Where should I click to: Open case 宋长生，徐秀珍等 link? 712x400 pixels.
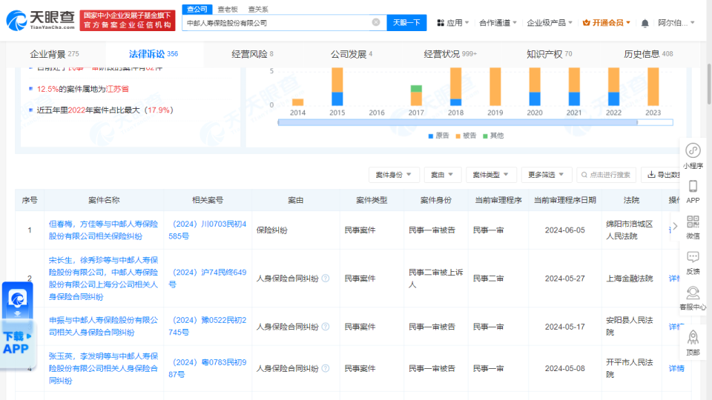tap(104, 279)
